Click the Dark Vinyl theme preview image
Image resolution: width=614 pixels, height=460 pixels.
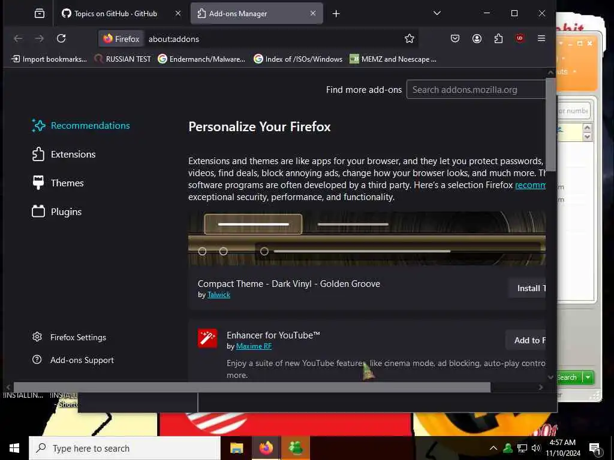(x=367, y=238)
